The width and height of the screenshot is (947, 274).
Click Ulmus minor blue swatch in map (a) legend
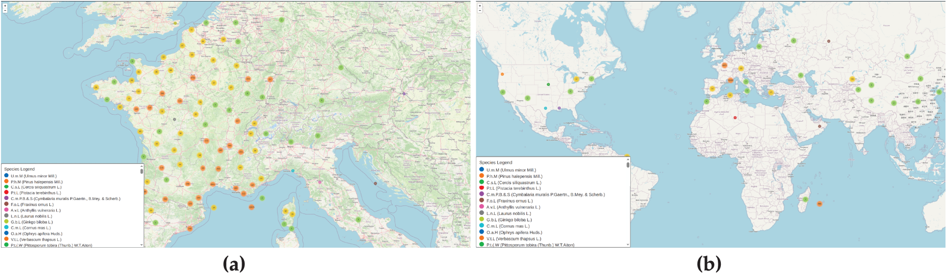6,176
